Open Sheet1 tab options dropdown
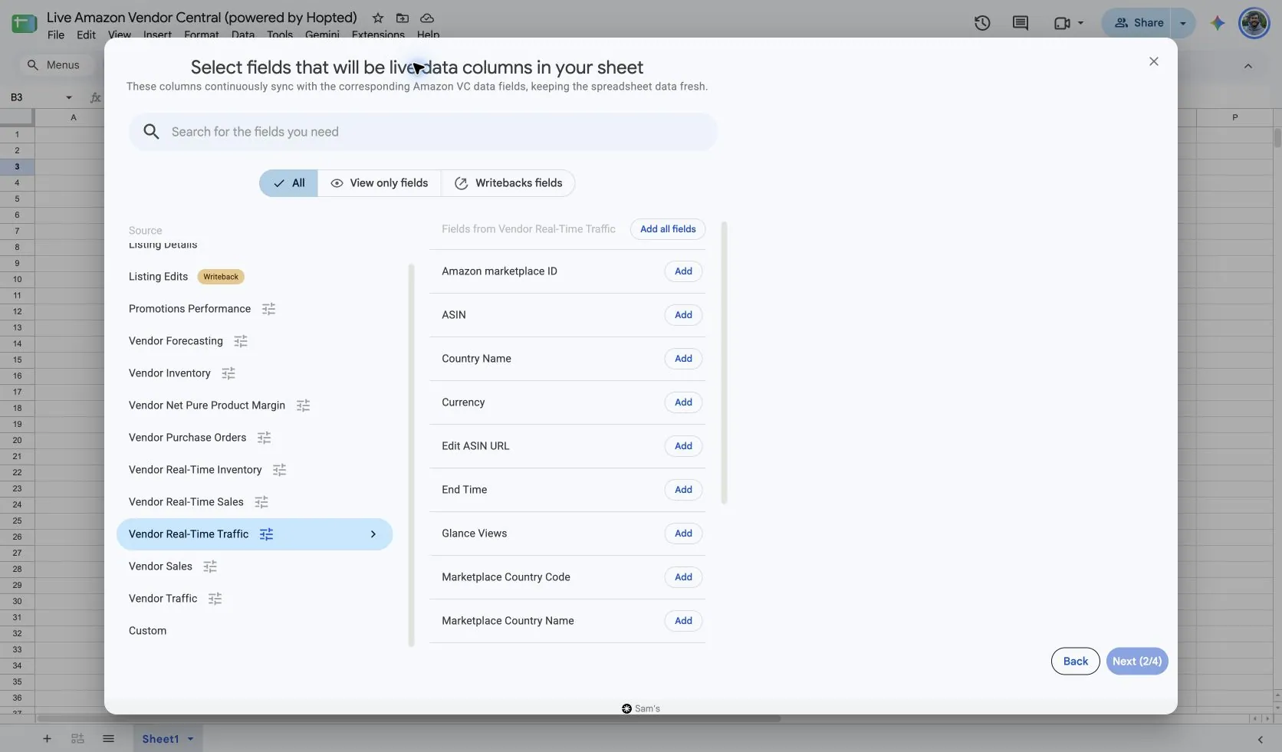1282x752 pixels. (x=190, y=739)
